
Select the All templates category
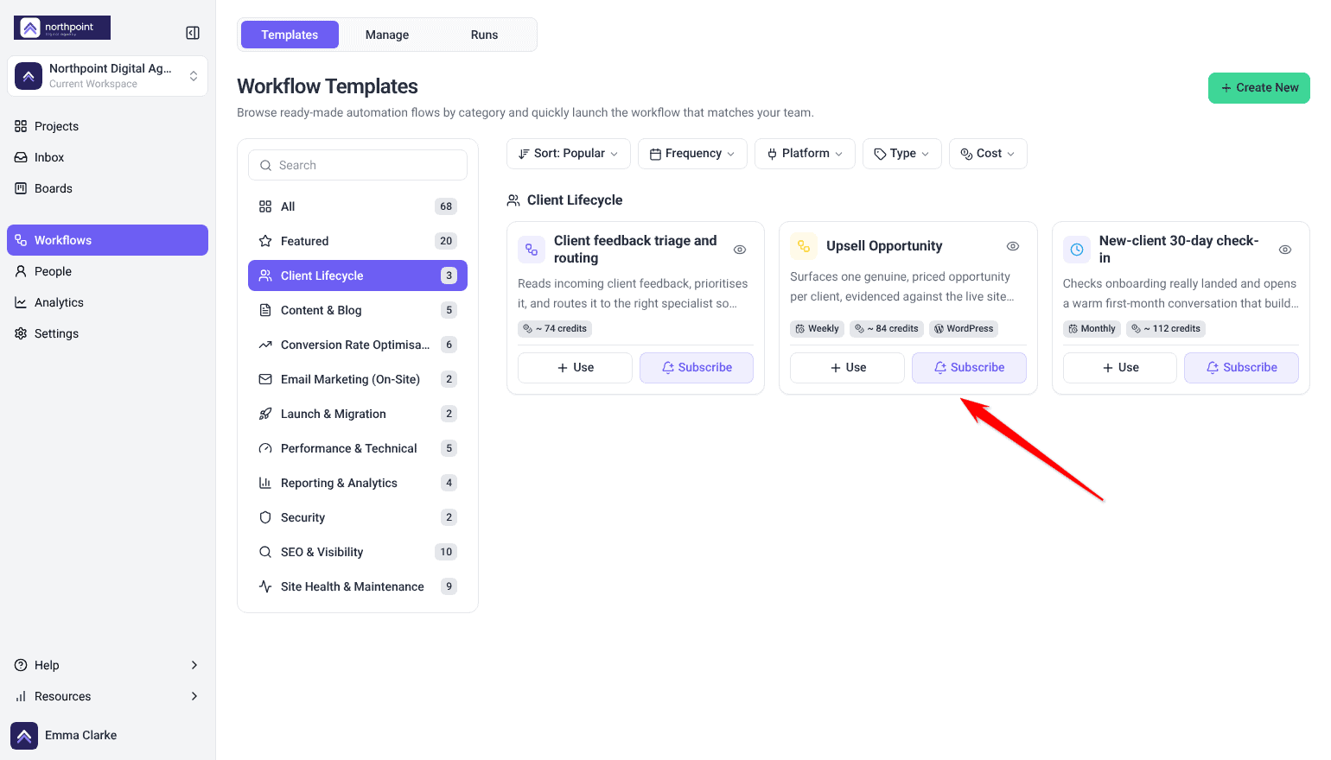(x=358, y=206)
